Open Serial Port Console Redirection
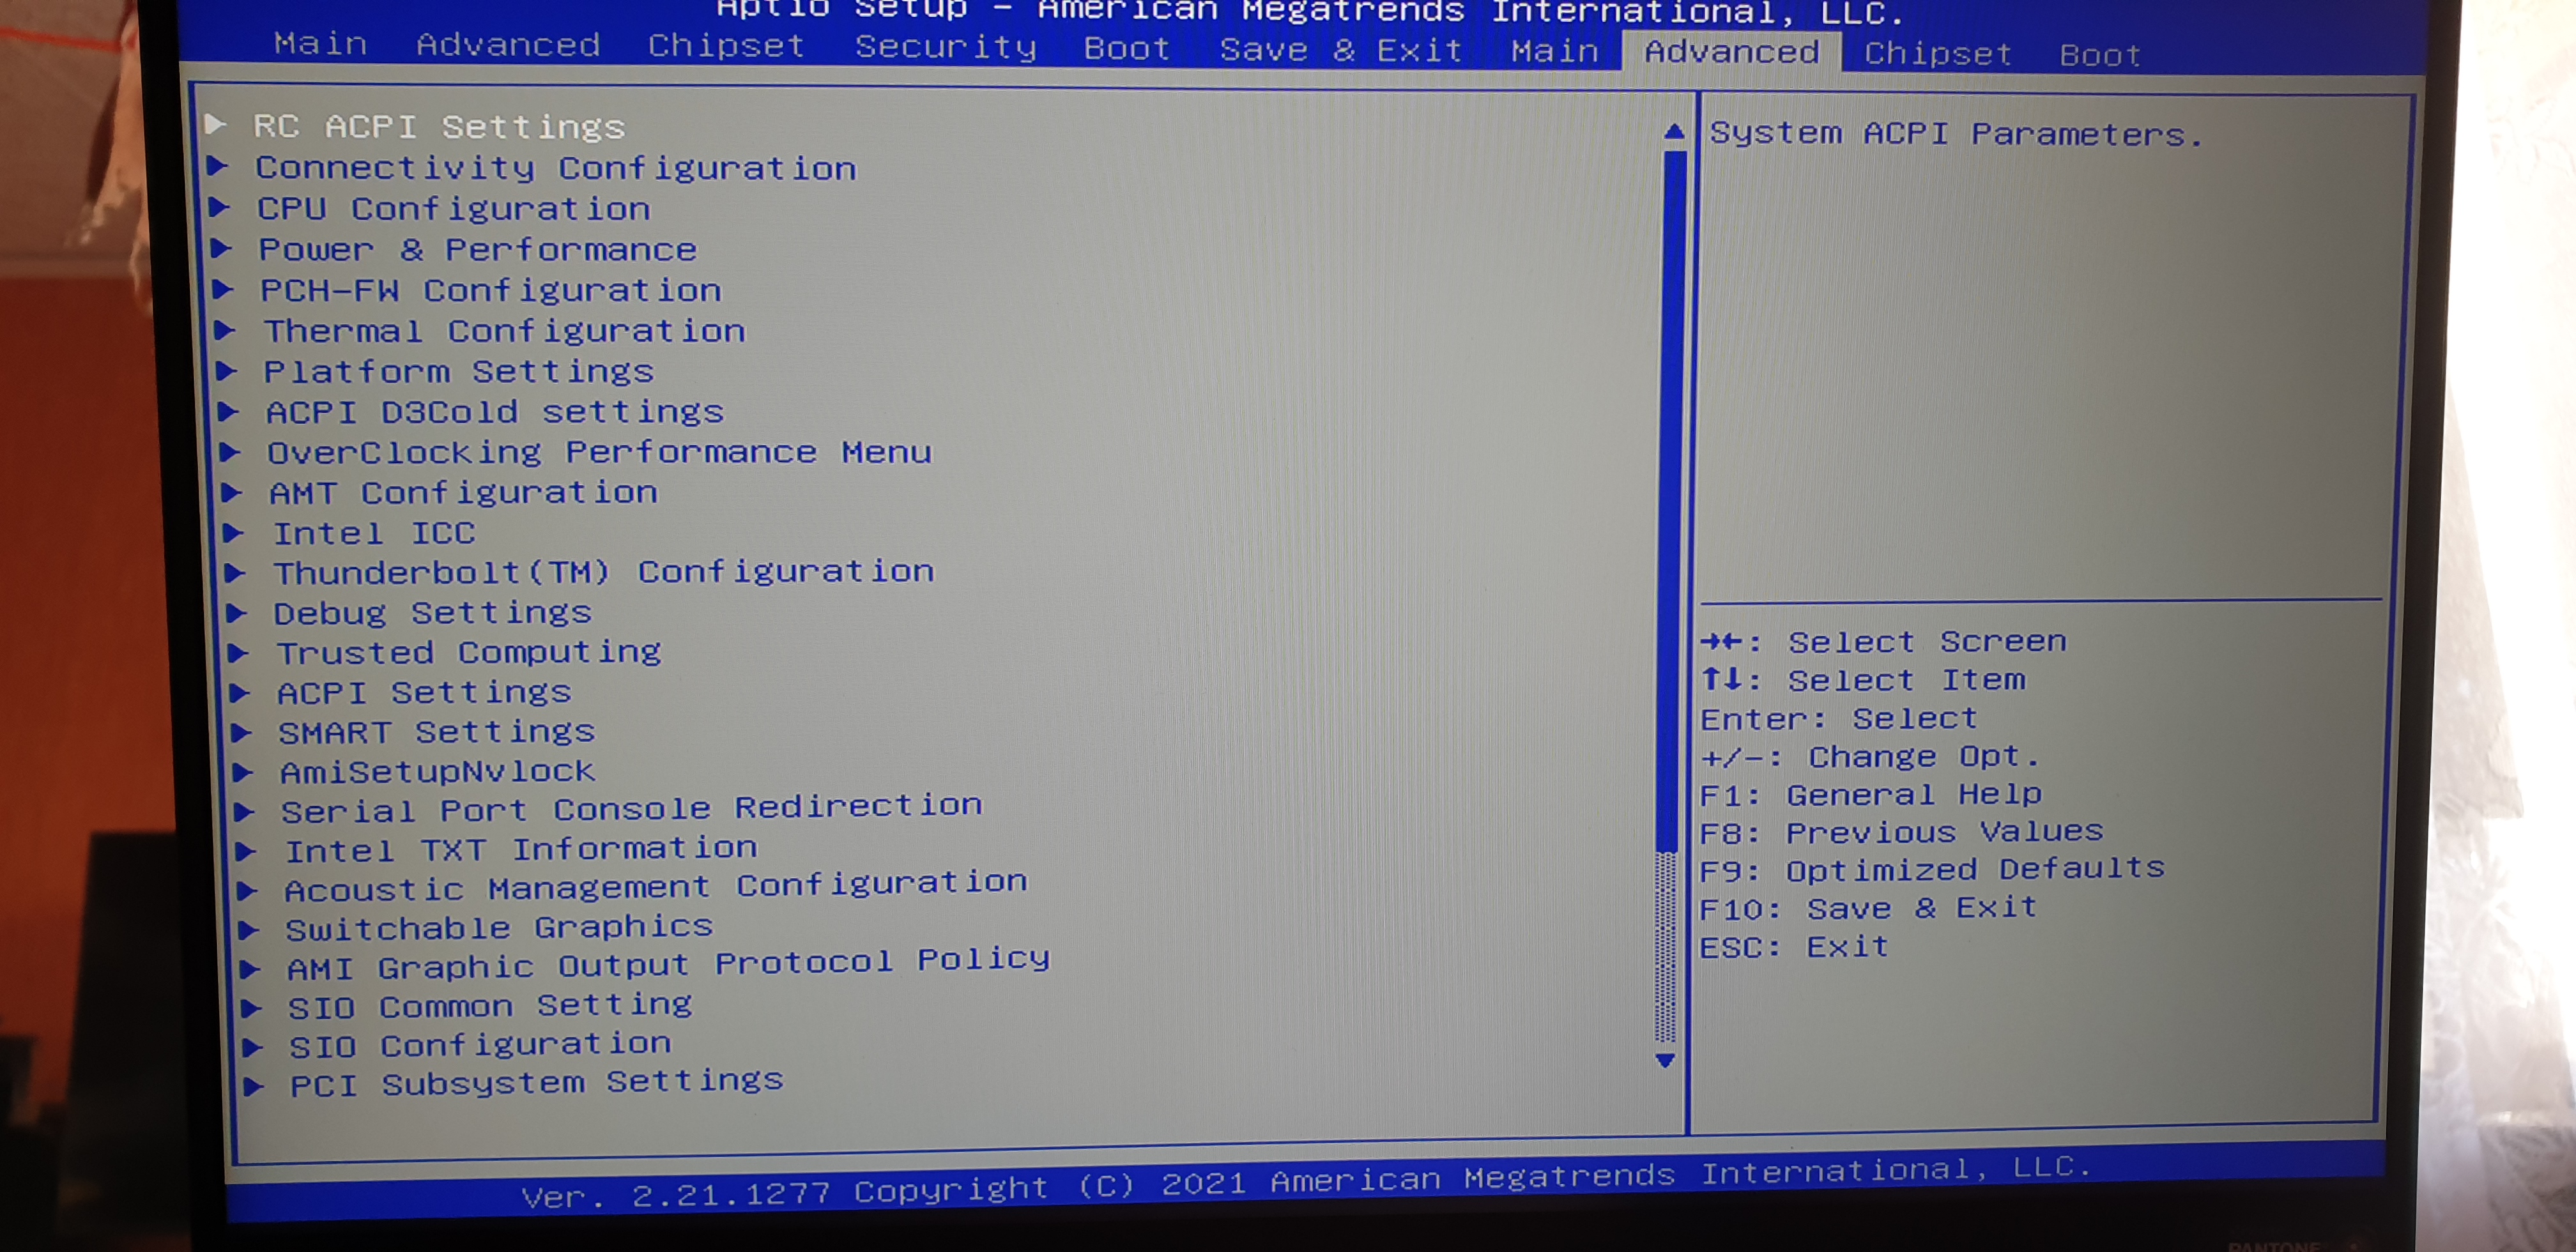Screen dimensions: 2576x1252 [x=631, y=808]
